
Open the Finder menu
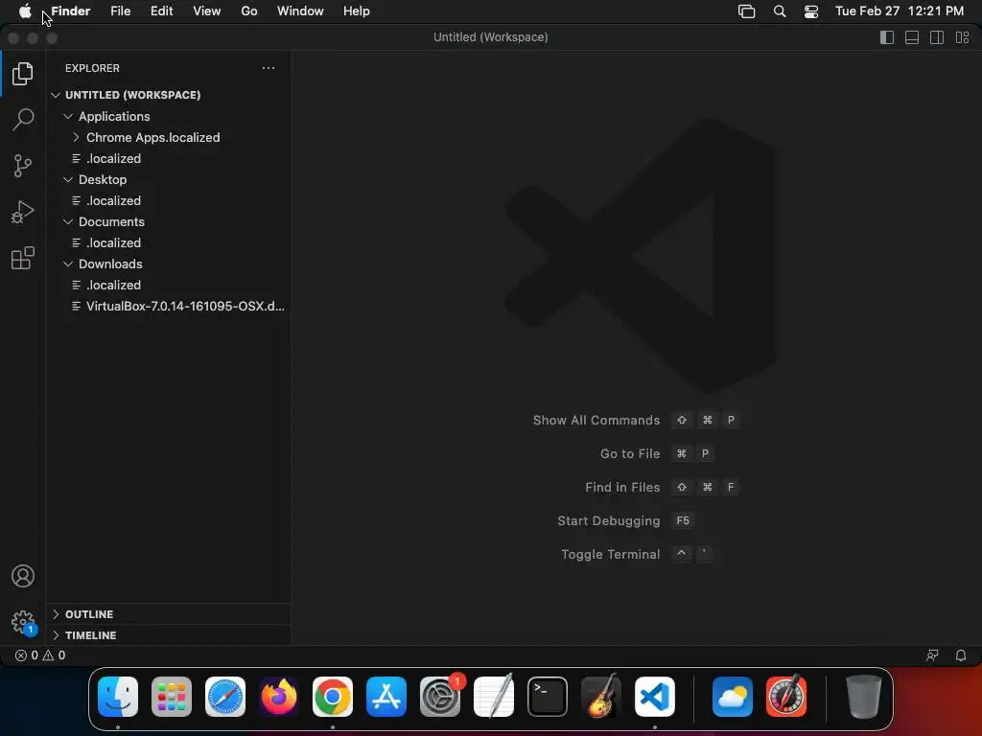[70, 11]
